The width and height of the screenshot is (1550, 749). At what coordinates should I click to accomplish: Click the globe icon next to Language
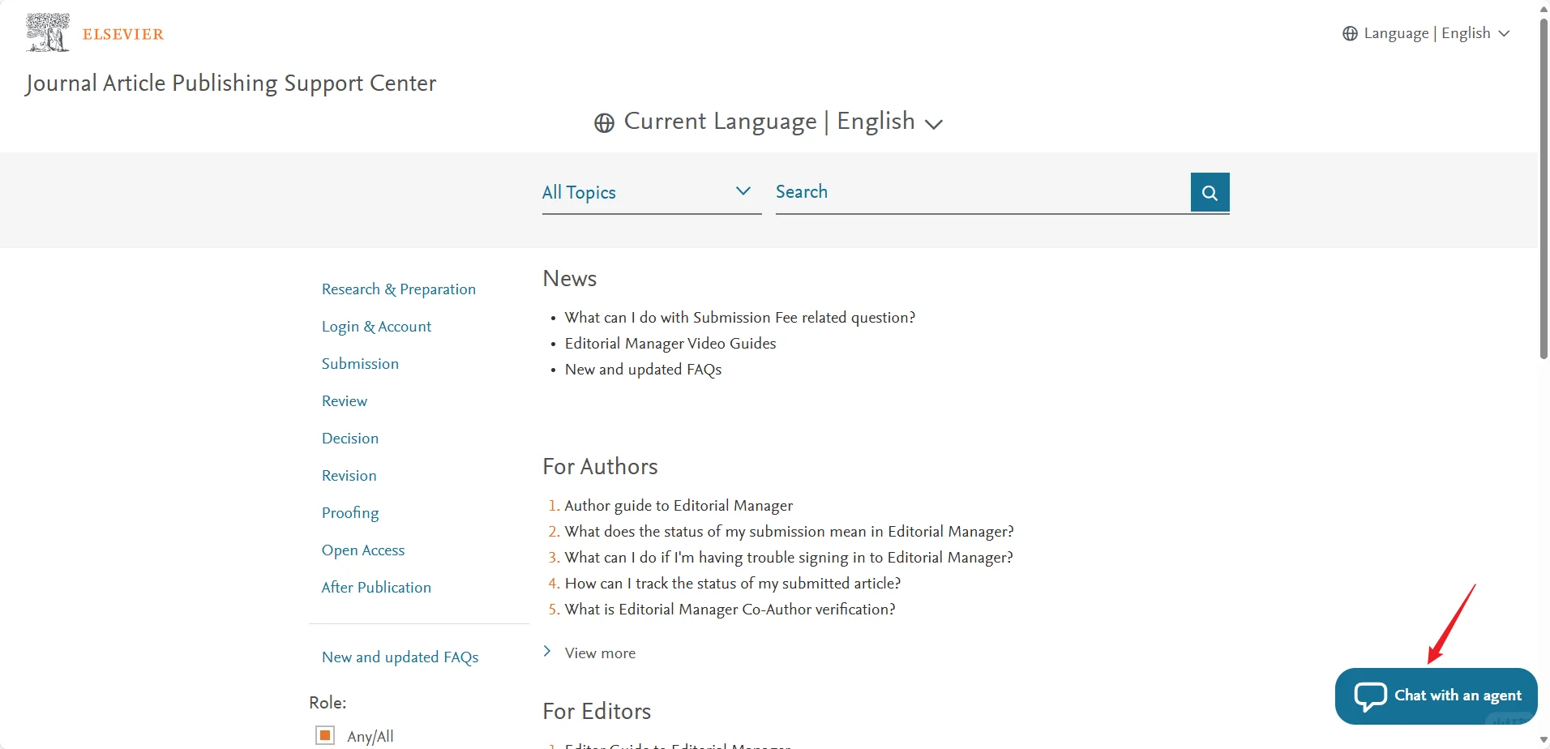(1349, 33)
